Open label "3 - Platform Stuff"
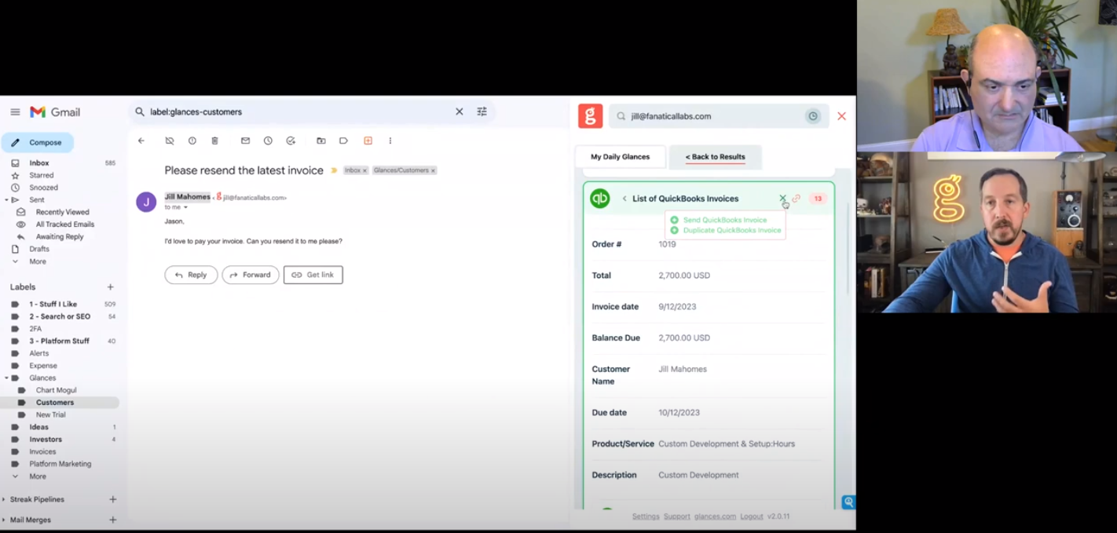This screenshot has width=1117, height=533. (60, 341)
